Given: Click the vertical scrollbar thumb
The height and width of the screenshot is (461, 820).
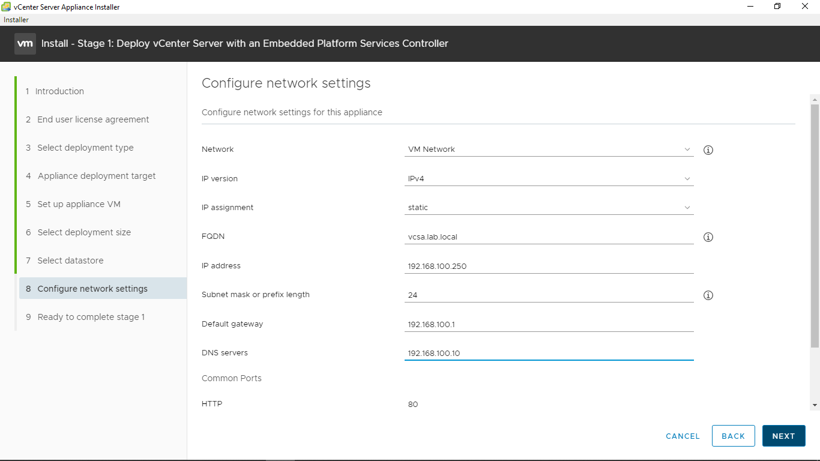Looking at the screenshot, I should tap(815, 226).
